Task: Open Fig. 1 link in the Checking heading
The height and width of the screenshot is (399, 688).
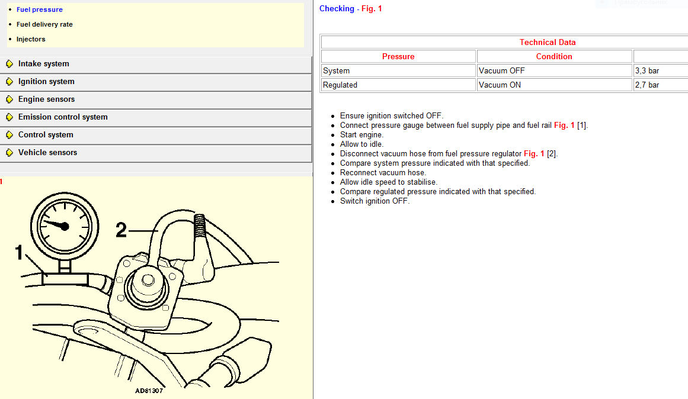Action: pyautogui.click(x=371, y=9)
